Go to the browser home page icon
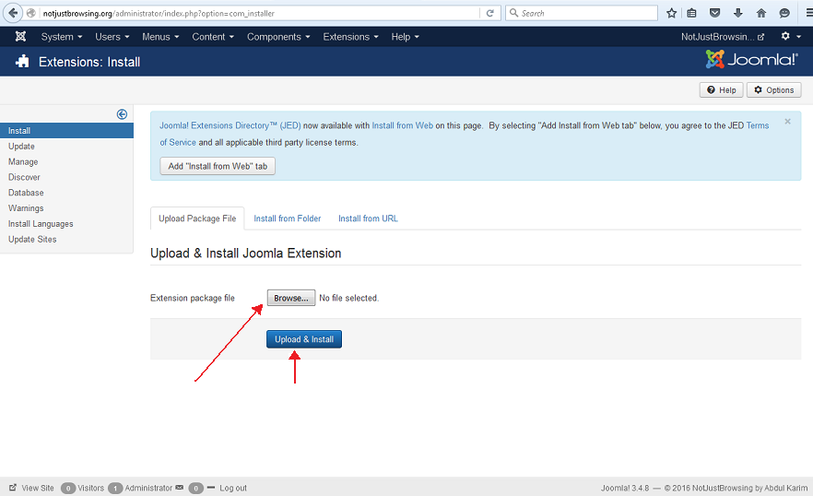This screenshot has width=813, height=496. 760,13
